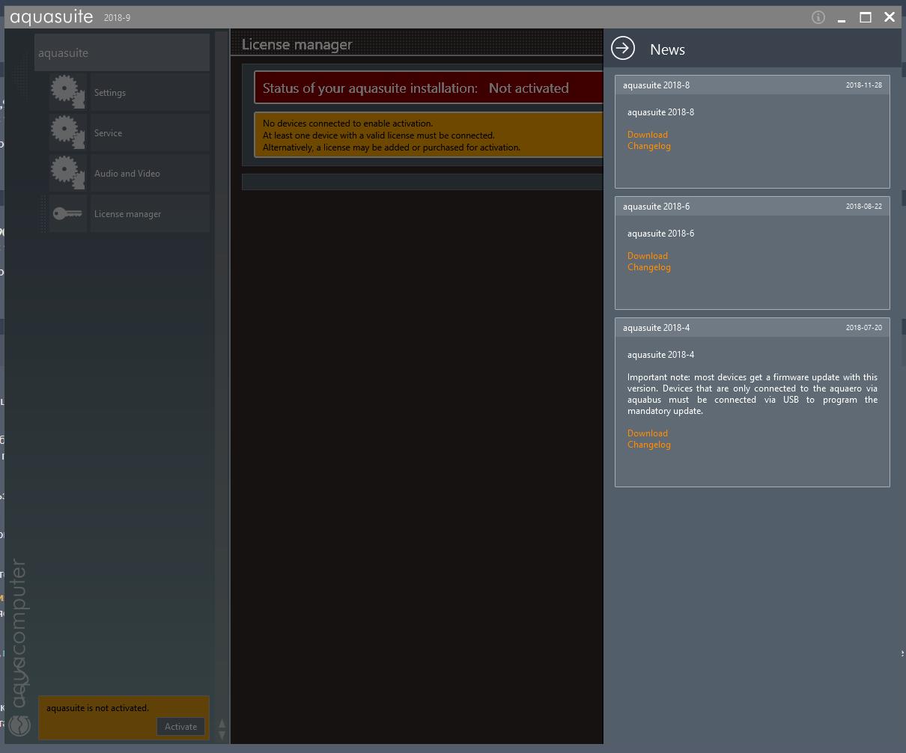Click the License manager page heading
The image size is (906, 753).
(x=297, y=44)
